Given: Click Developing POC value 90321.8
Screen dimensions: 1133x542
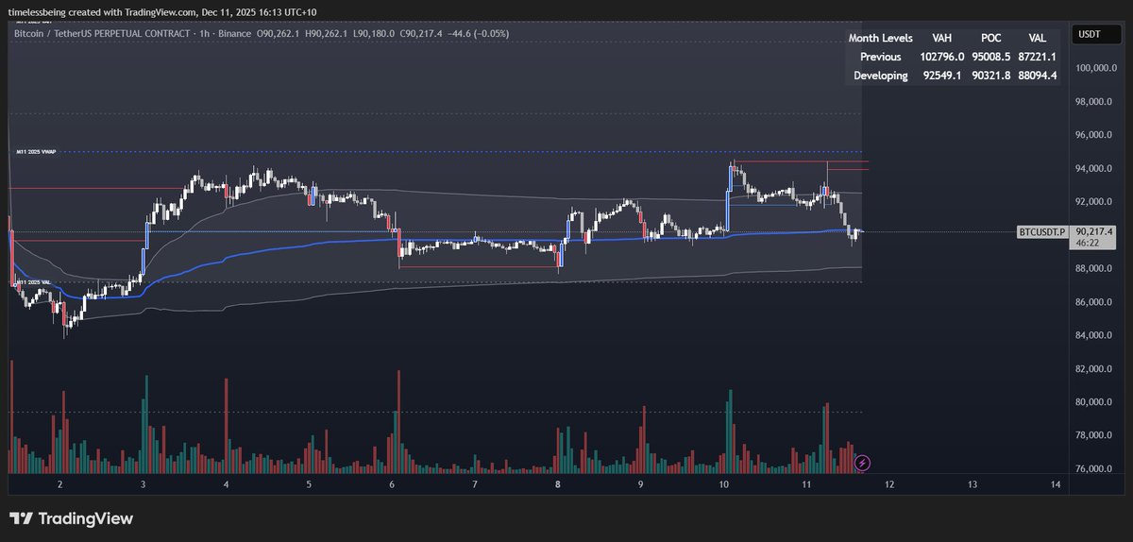Looking at the screenshot, I should click(991, 76).
